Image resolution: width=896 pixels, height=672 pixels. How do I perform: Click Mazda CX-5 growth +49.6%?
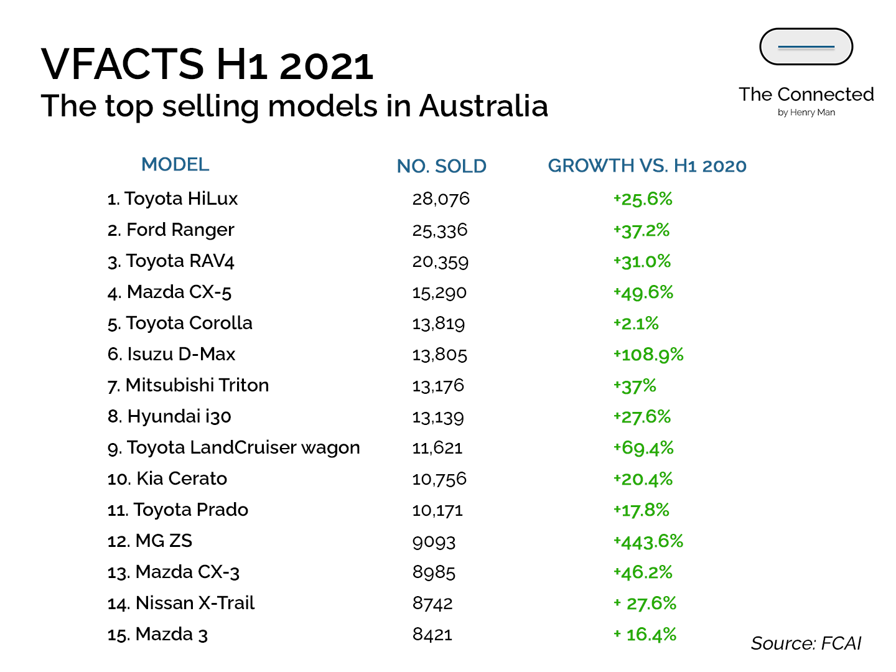click(x=643, y=292)
